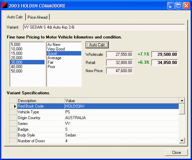Select 15,000 kilometres in the list

point(27,53)
